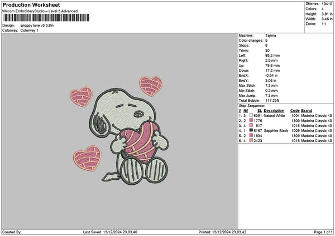The width and height of the screenshot is (335, 236).
Task: Click the large pink heart Snoopy is hugging
Action: click(x=141, y=142)
